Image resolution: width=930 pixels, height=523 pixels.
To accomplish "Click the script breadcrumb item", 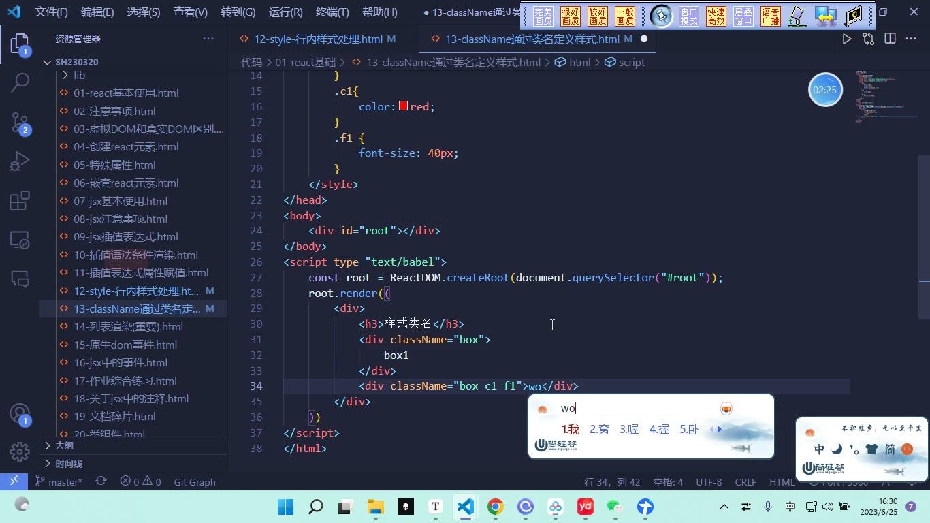I will 625,62.
